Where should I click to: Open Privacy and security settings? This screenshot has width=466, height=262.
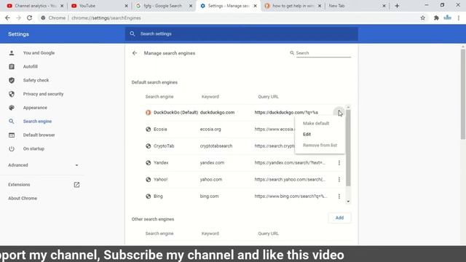[44, 94]
